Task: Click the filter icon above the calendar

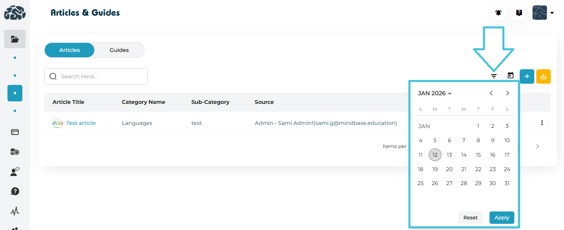Action: tap(494, 76)
